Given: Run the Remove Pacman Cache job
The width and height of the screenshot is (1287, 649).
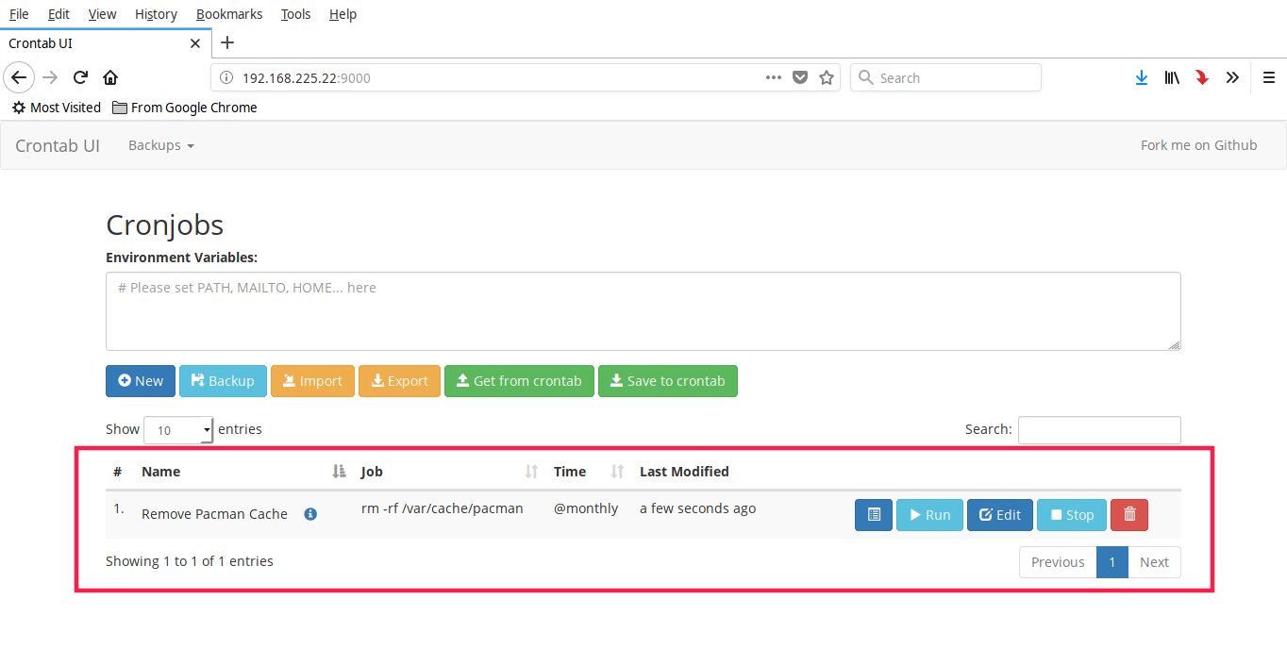Looking at the screenshot, I should [929, 515].
